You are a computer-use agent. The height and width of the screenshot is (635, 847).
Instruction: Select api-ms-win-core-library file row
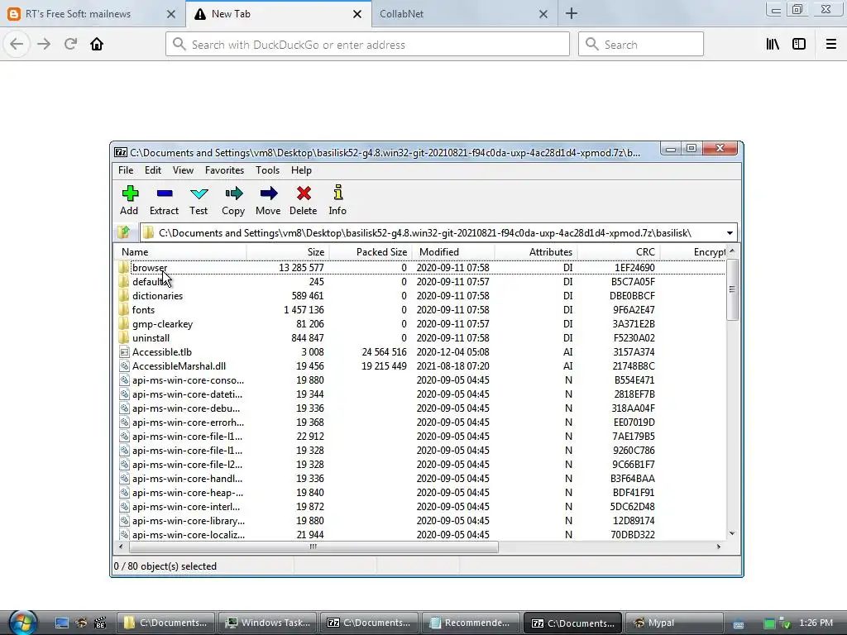pos(421,521)
